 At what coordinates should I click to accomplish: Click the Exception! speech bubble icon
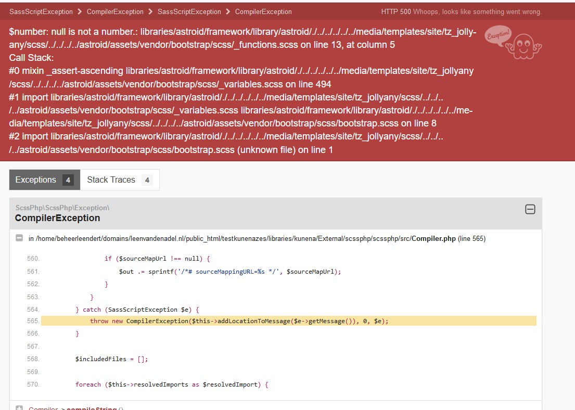coord(498,35)
